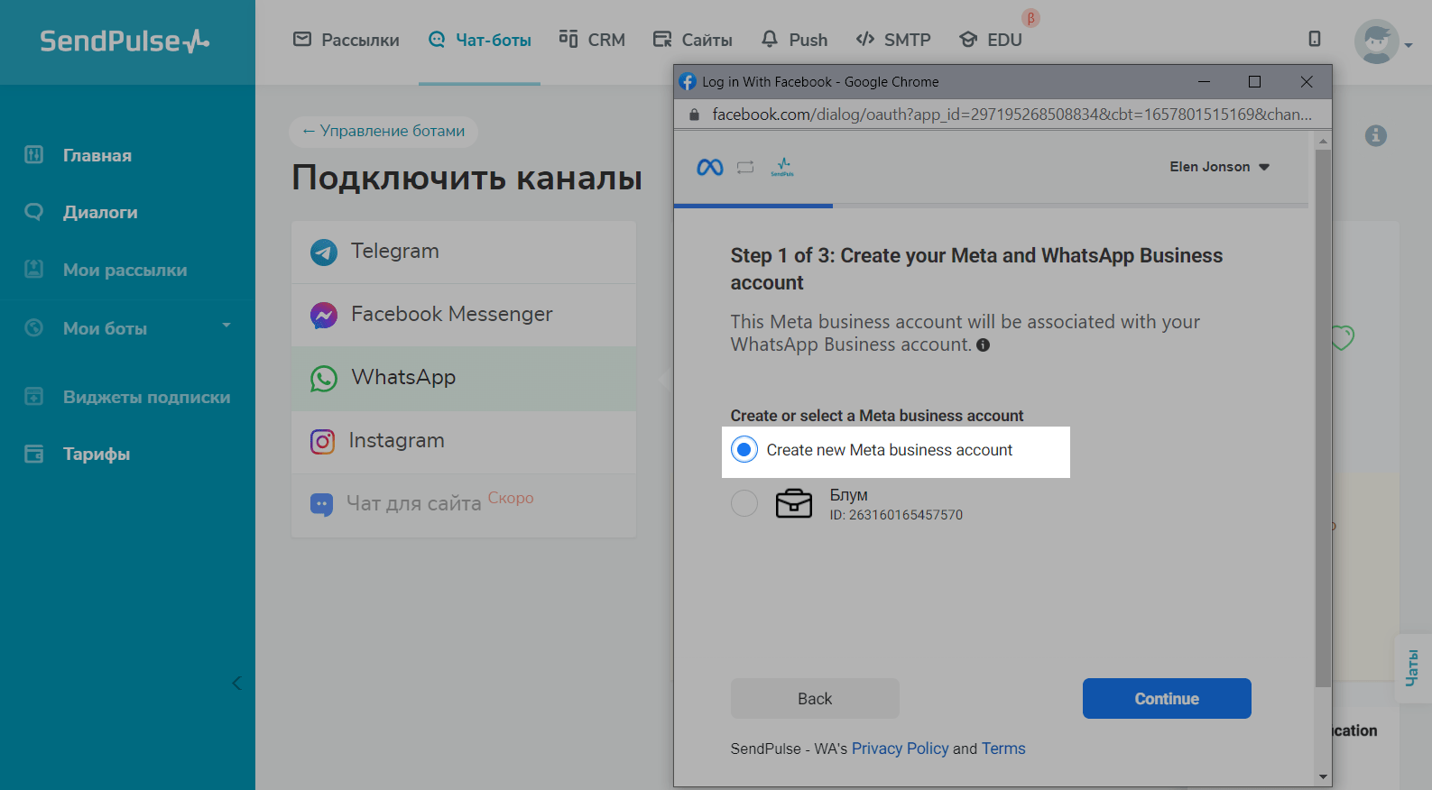Expand the Мои боты arrow
This screenshot has width=1432, height=790.
[226, 326]
